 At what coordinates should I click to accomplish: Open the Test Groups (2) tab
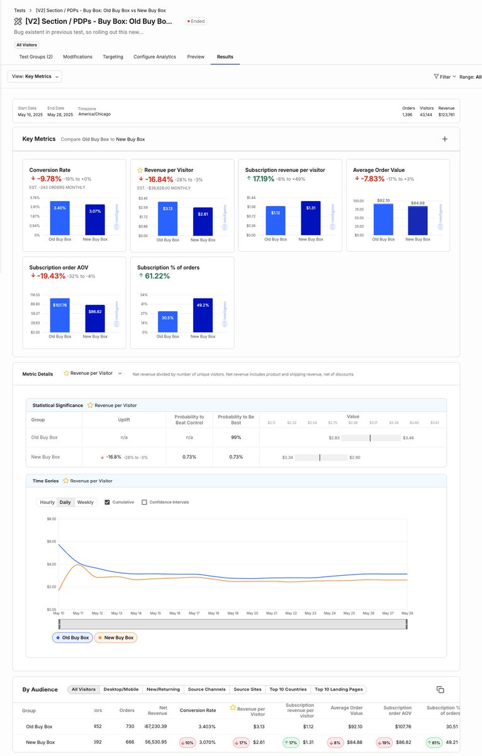[36, 57]
